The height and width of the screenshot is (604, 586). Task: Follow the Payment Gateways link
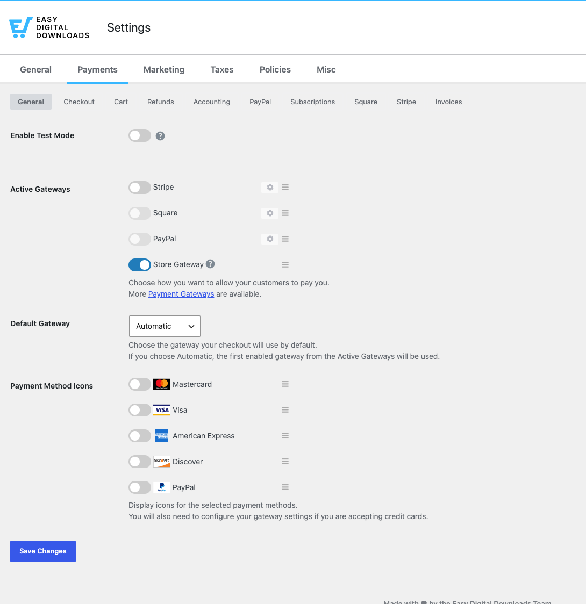181,294
